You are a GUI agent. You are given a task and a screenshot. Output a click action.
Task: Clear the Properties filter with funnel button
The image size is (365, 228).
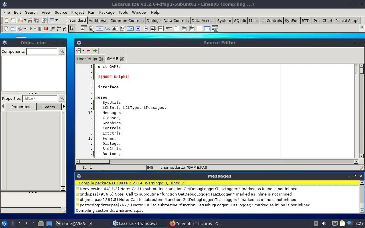tap(62, 98)
